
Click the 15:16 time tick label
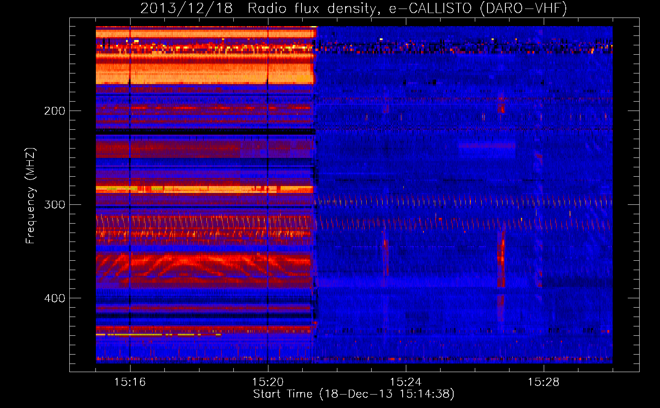click(x=130, y=382)
